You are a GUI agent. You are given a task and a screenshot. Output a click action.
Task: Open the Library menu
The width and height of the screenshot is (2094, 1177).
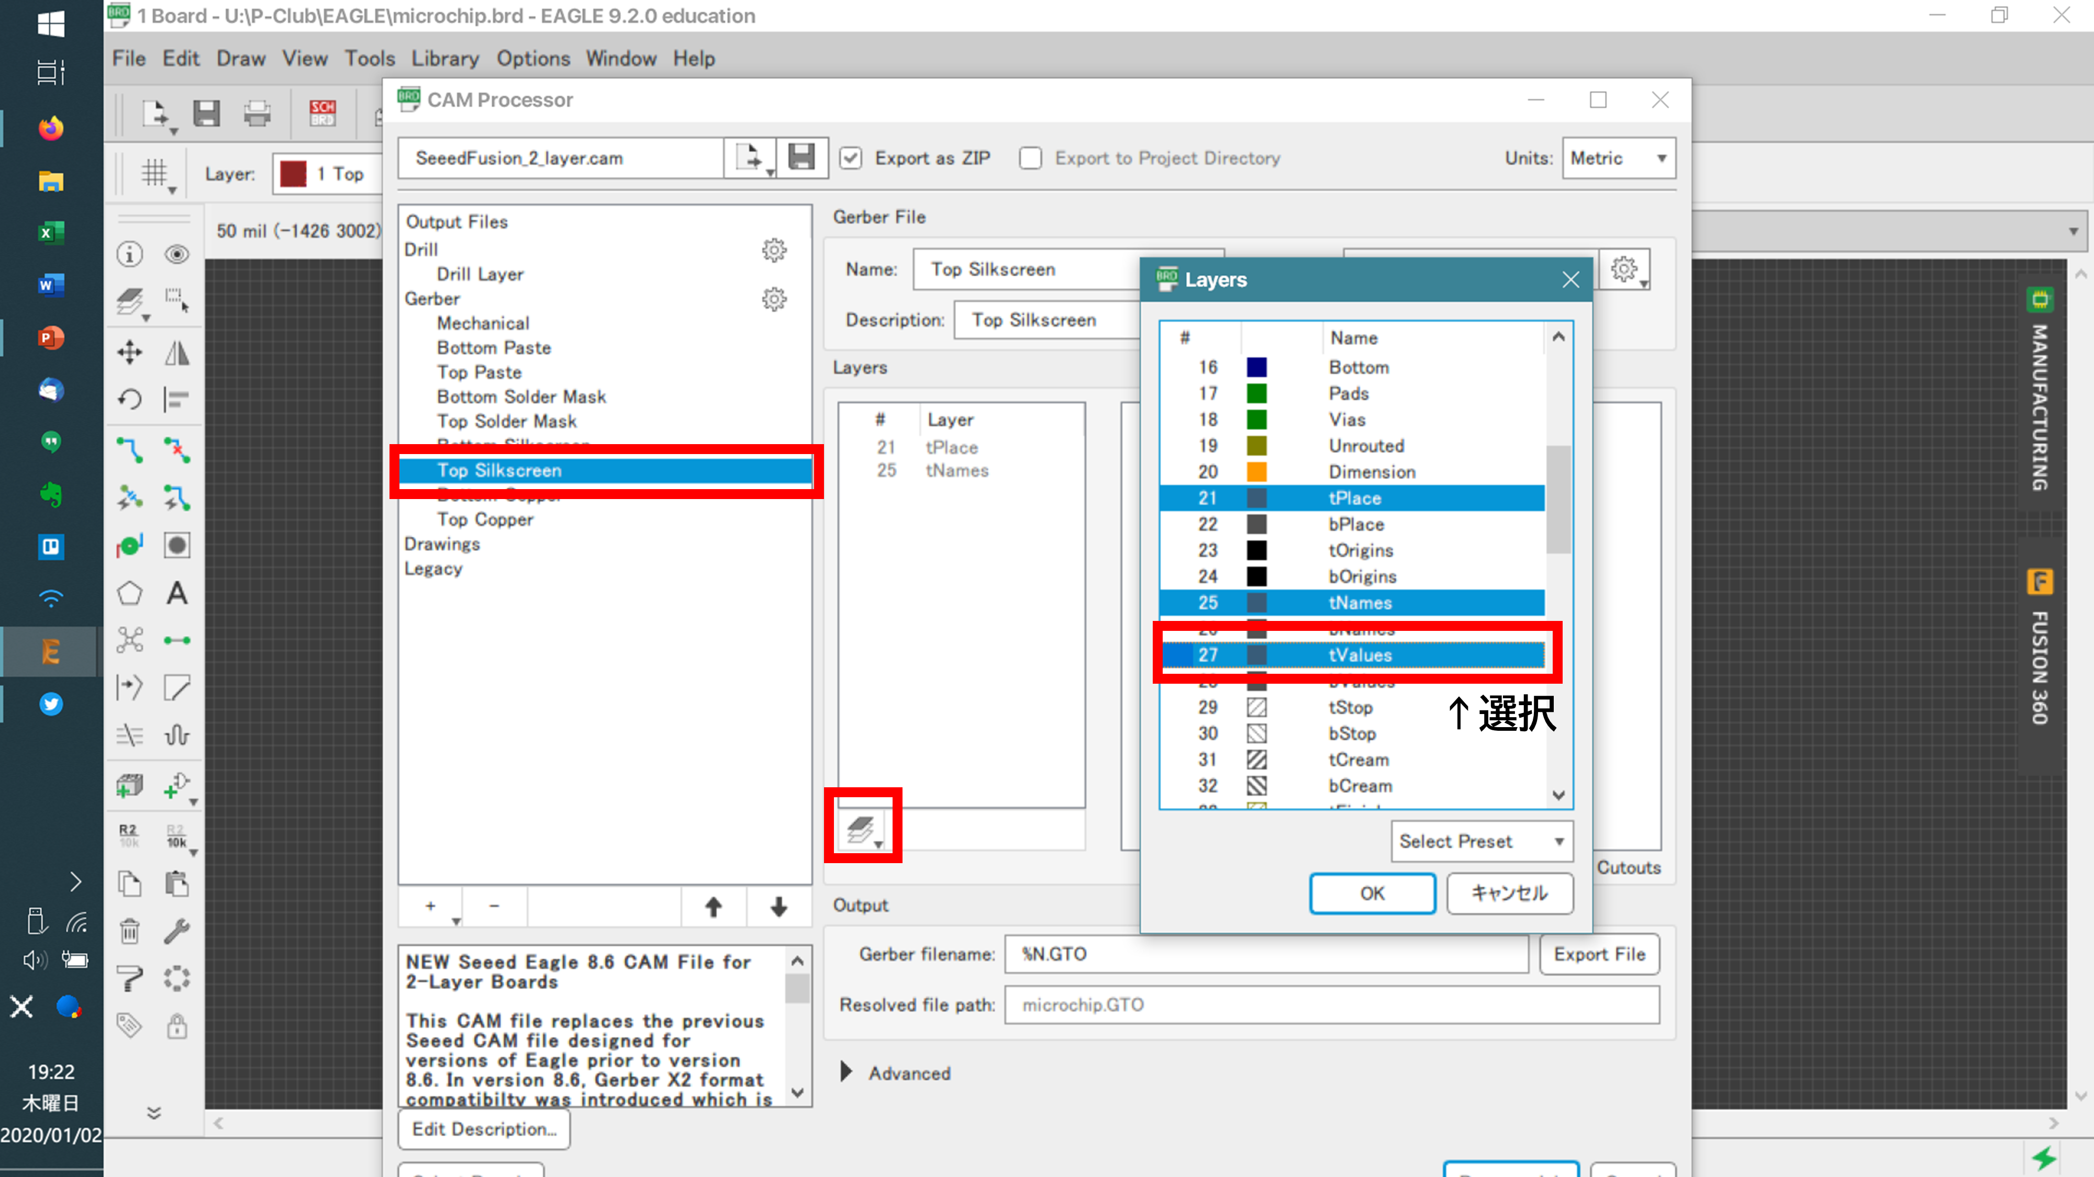444,59
